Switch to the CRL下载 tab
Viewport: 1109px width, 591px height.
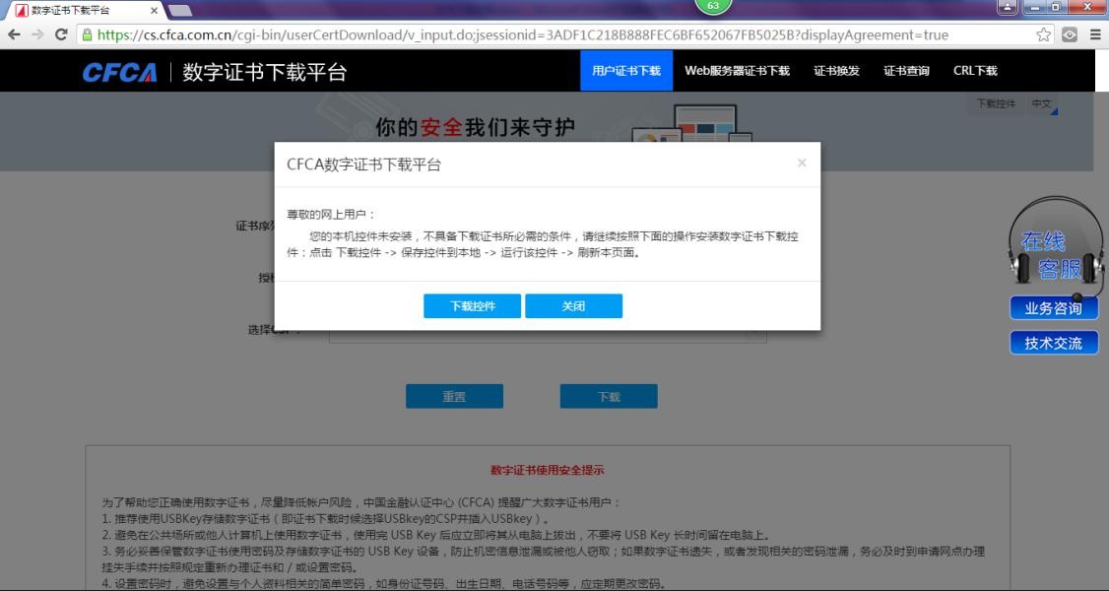pyautogui.click(x=975, y=71)
